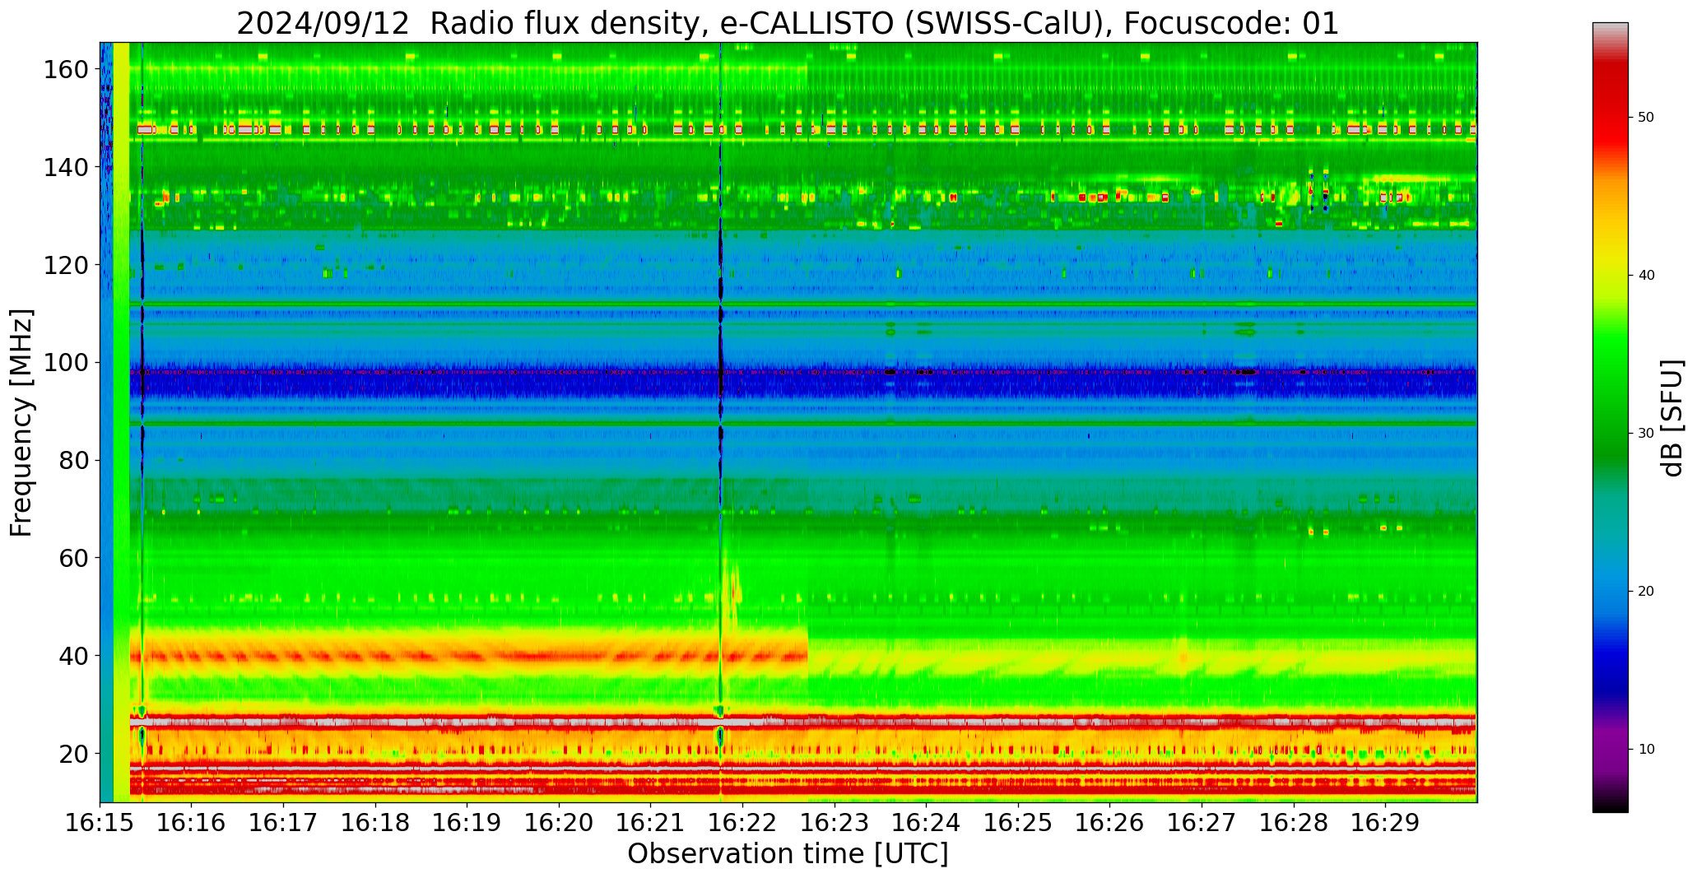Click the 20 MHz frequency tick label
This screenshot has height=878, width=1697.
click(74, 753)
